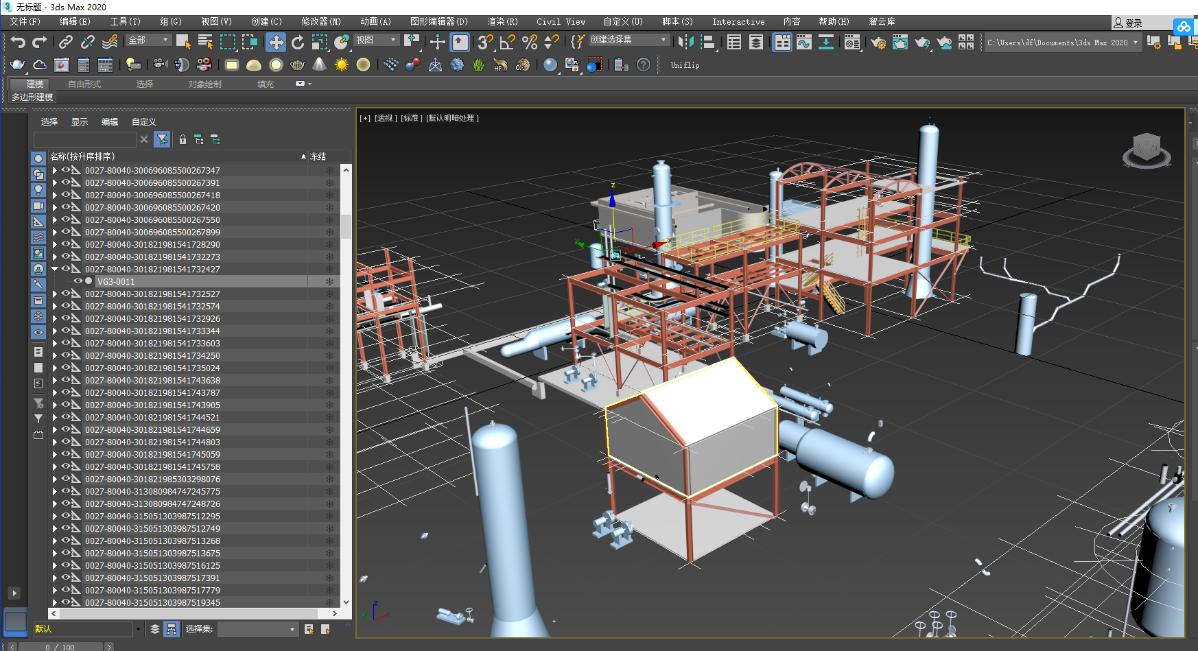Toggle the lock selection icon in Scene Explorer
The width and height of the screenshot is (1198, 651).
pos(182,139)
